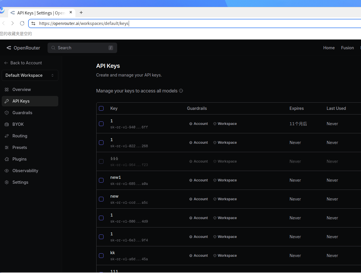Check the box for key sk-or-v1-940...6ff
Image resolution: width=361 pixels, height=273 pixels.
click(101, 124)
